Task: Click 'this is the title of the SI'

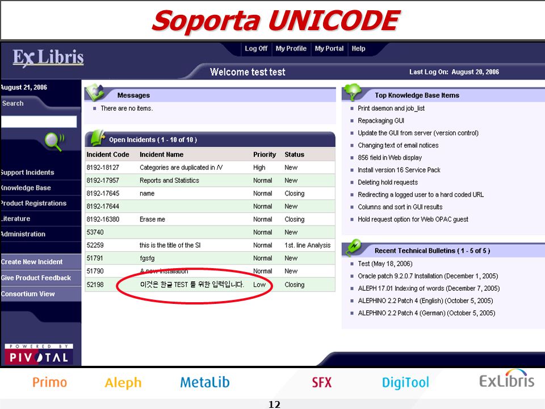Action: pyautogui.click(x=170, y=245)
